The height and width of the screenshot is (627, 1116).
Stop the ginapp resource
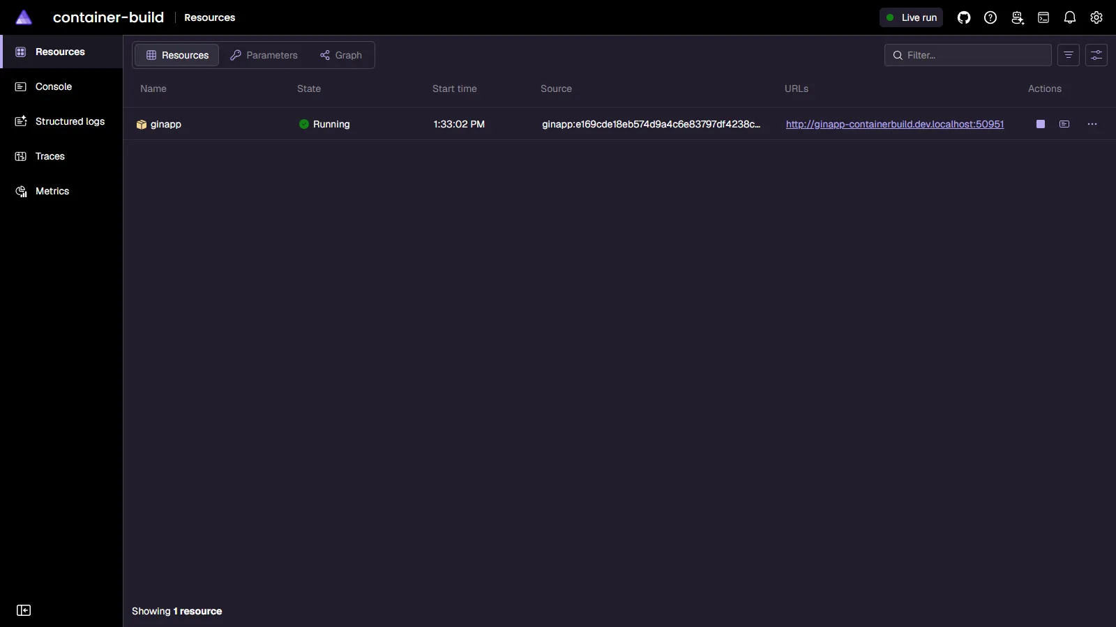pyautogui.click(x=1041, y=124)
